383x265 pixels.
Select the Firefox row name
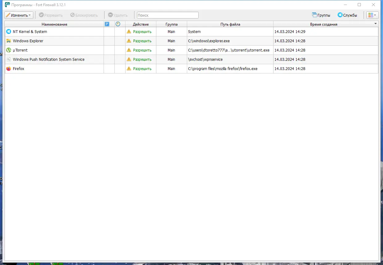[x=19, y=69]
